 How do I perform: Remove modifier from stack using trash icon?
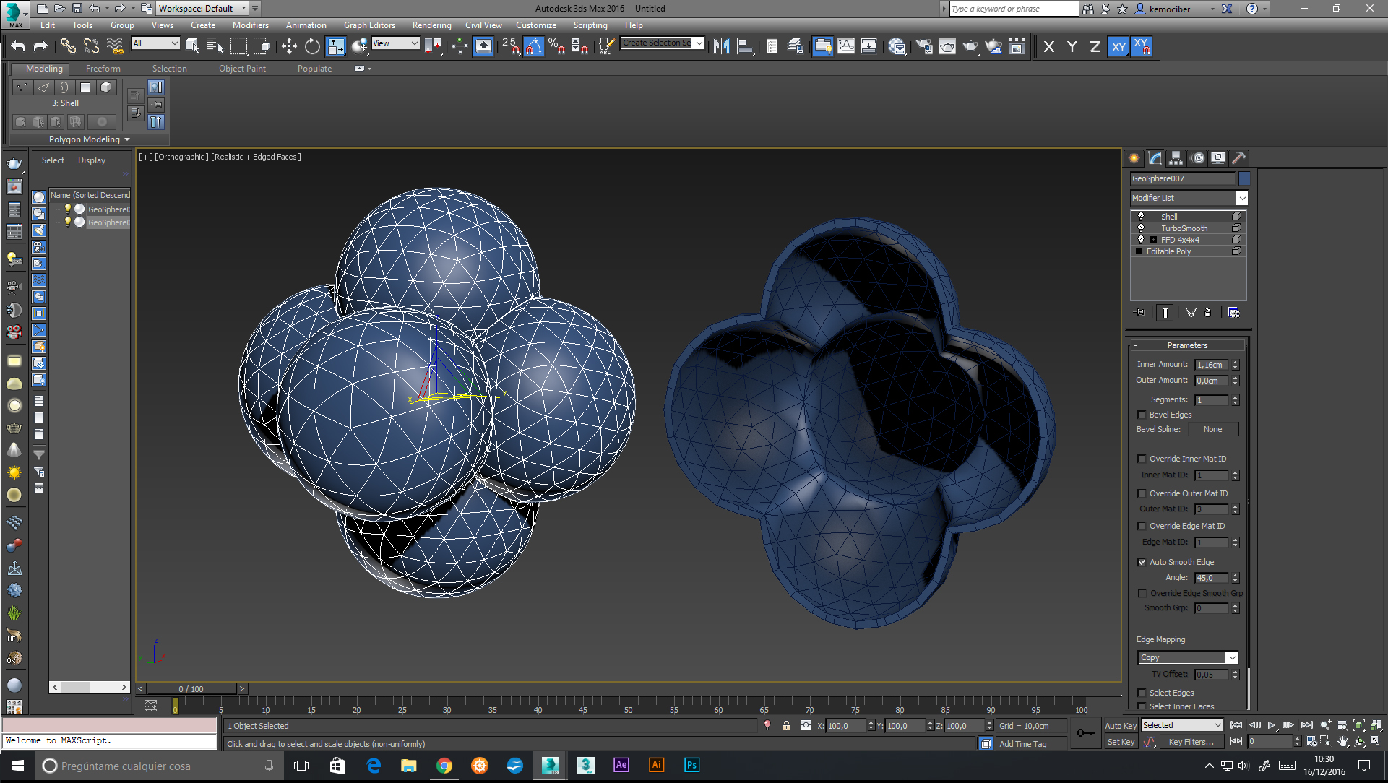pyautogui.click(x=1208, y=313)
